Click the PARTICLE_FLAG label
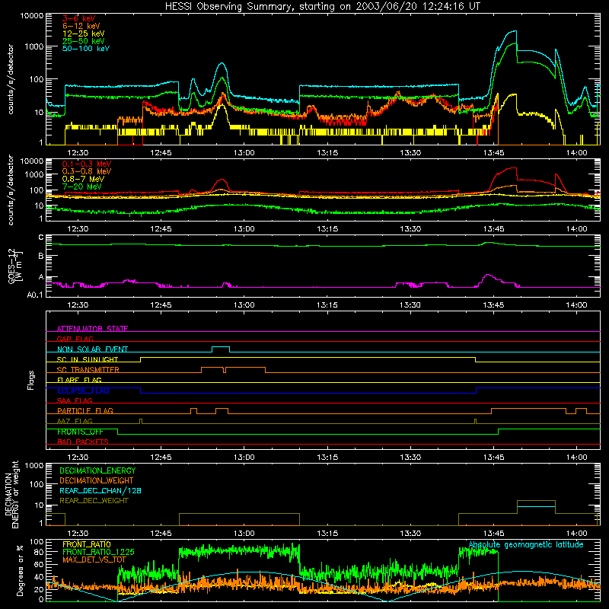The image size is (609, 609). (x=85, y=410)
